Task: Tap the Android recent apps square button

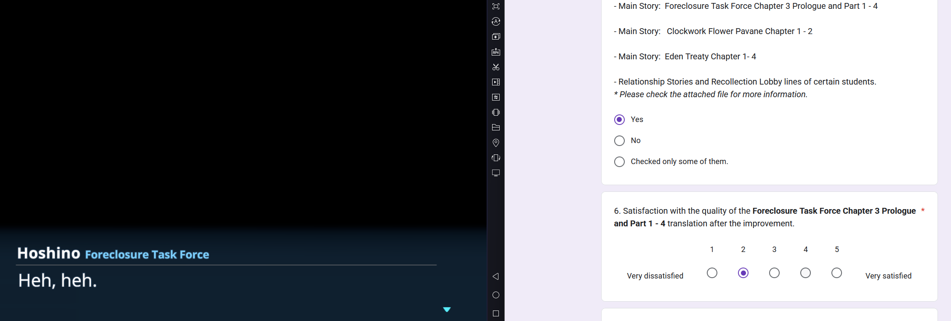Action: tap(496, 313)
